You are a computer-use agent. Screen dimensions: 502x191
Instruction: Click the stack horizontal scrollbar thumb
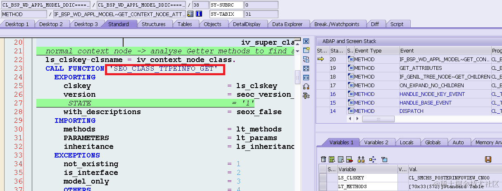pos(378,119)
